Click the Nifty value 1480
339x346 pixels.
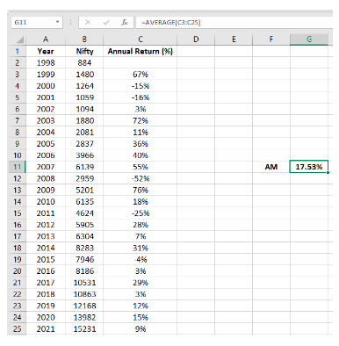84,75
